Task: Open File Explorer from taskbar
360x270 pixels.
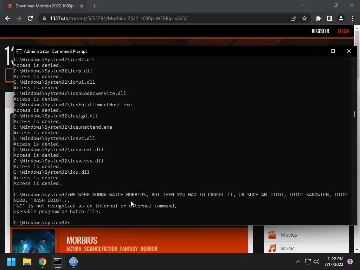Action: pos(27,262)
